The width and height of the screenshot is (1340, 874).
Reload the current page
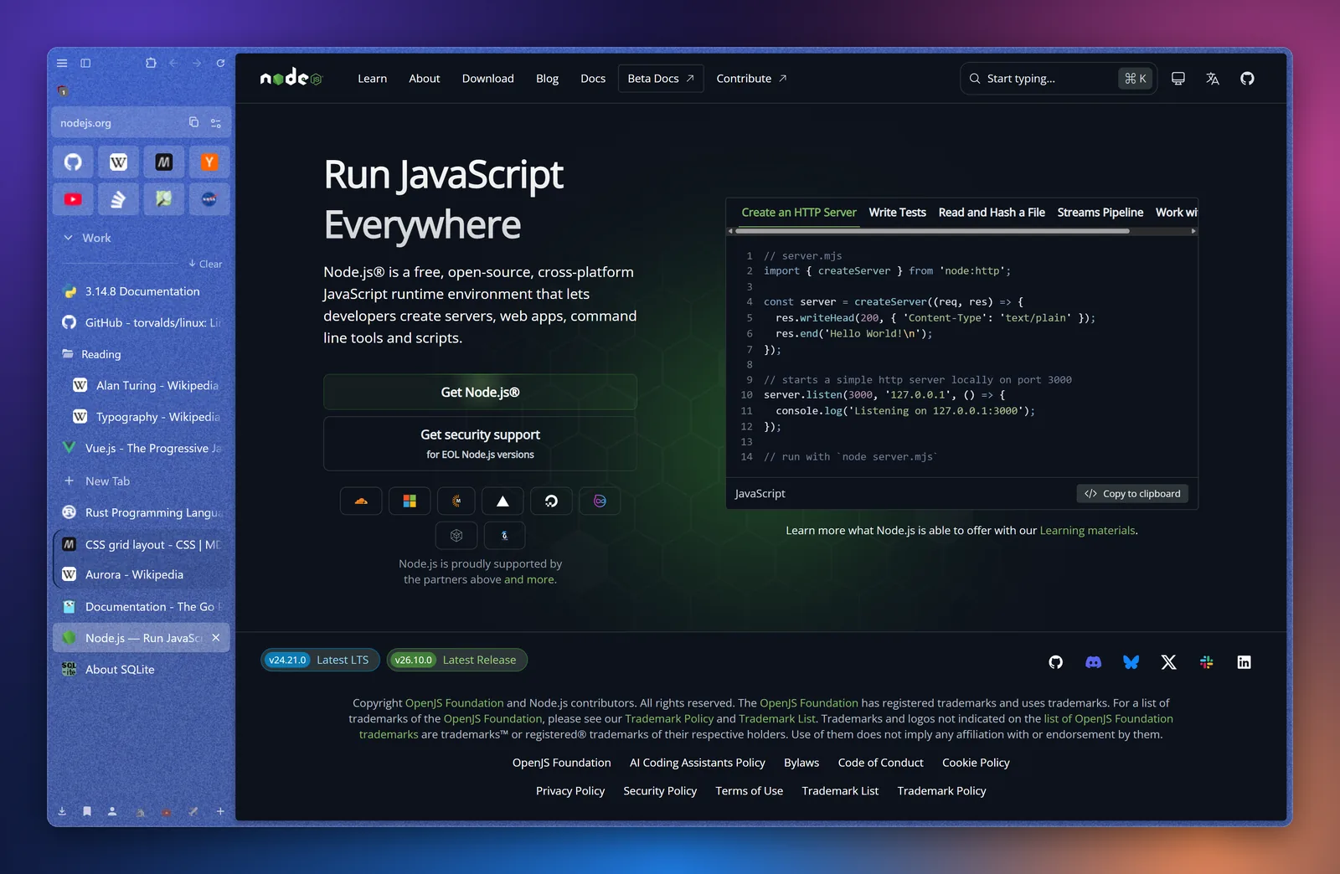pos(220,63)
